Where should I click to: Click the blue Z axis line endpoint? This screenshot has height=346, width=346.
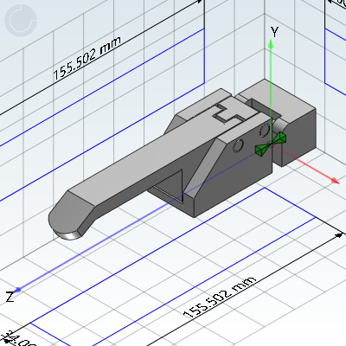[x=18, y=290]
